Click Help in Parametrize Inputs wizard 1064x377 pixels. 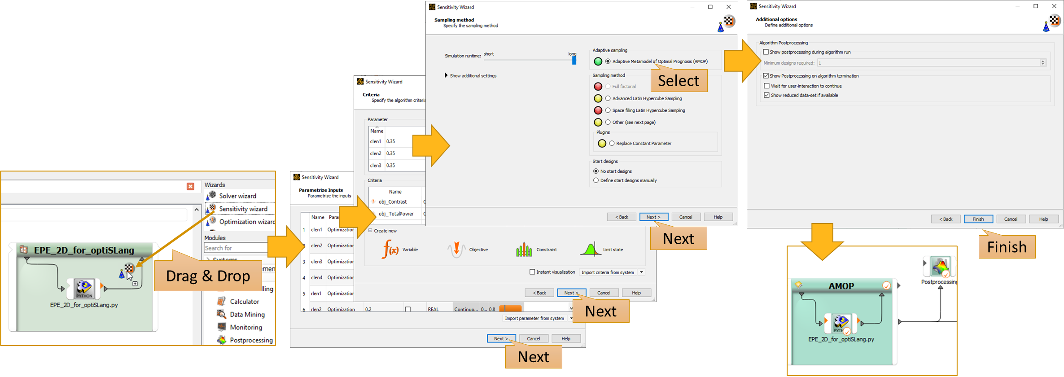566,338
